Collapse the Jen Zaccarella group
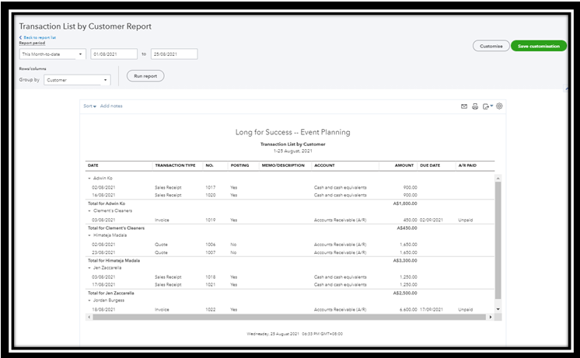This screenshot has height=358, width=580. [x=89, y=267]
